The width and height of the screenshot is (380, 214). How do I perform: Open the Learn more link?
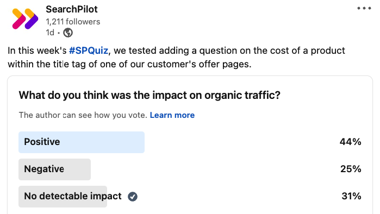pos(172,115)
